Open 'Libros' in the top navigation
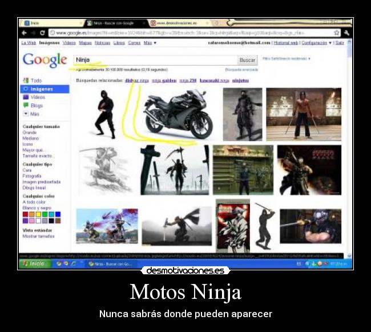 119,43
